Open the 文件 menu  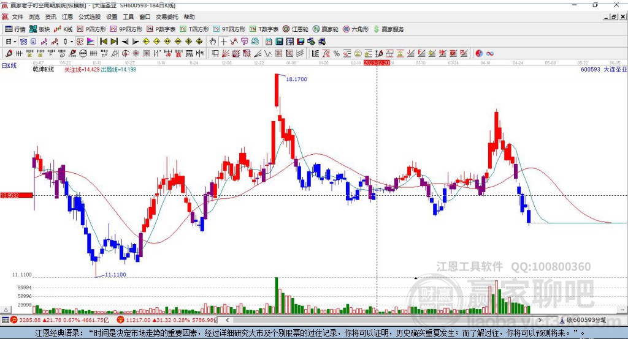[17, 17]
